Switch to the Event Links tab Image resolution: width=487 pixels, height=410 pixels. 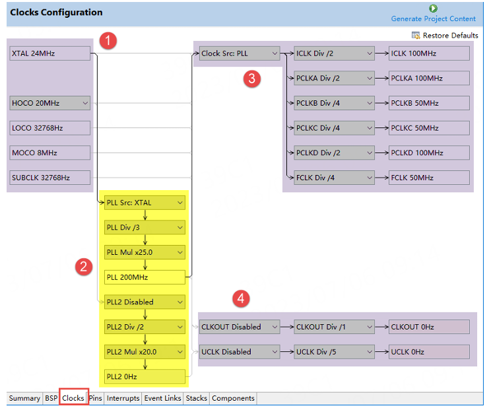point(162,398)
